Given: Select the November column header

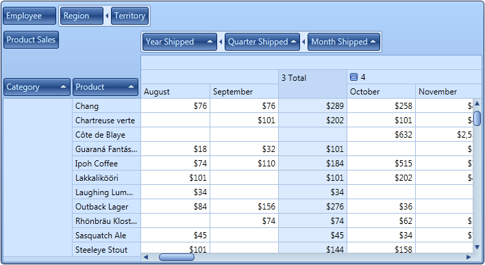Looking at the screenshot, I should click(x=448, y=92).
